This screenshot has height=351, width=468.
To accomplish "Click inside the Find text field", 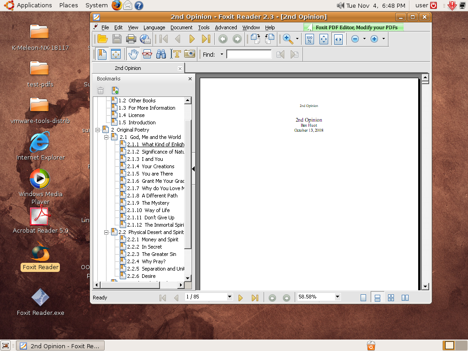I will 248,54.
